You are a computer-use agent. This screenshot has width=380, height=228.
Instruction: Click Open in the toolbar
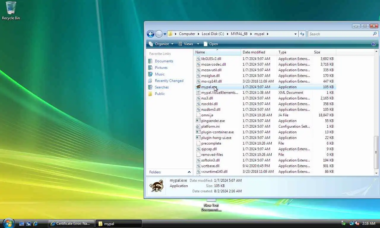(211, 44)
